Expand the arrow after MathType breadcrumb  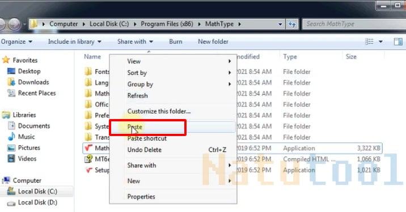(240, 24)
